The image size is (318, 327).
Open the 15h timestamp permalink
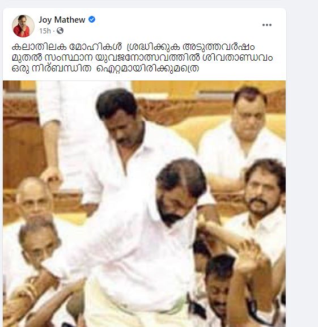[45, 31]
